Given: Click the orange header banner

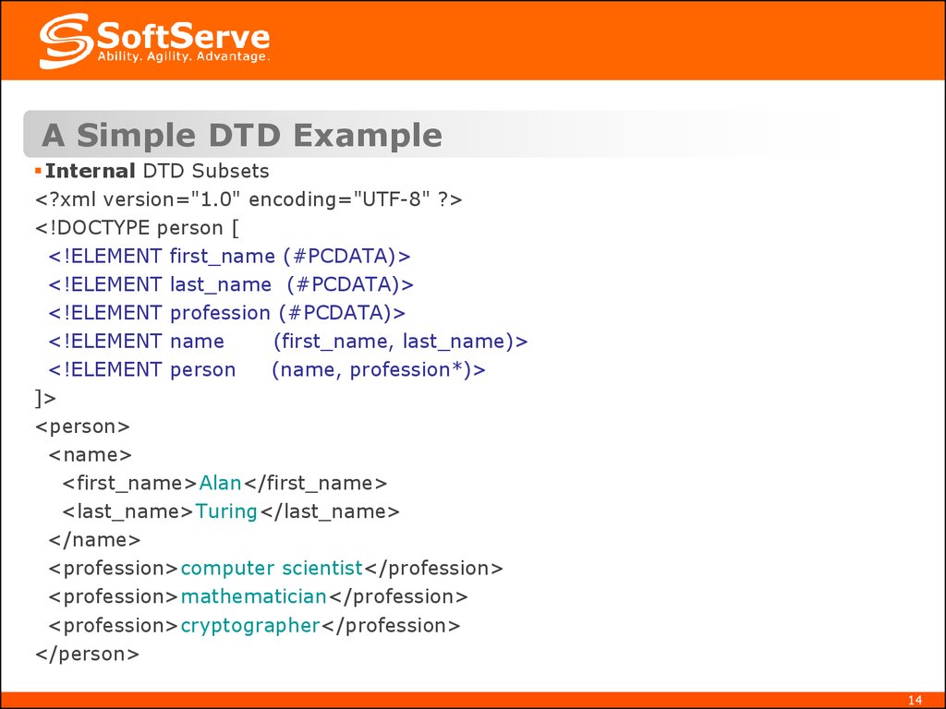Looking at the screenshot, I should click(x=473, y=37).
